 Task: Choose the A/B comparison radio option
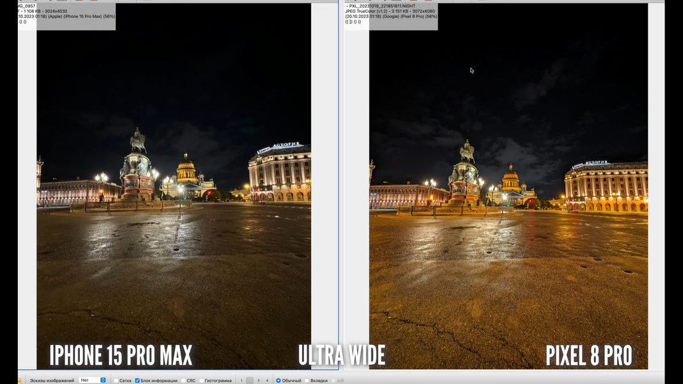[333, 381]
